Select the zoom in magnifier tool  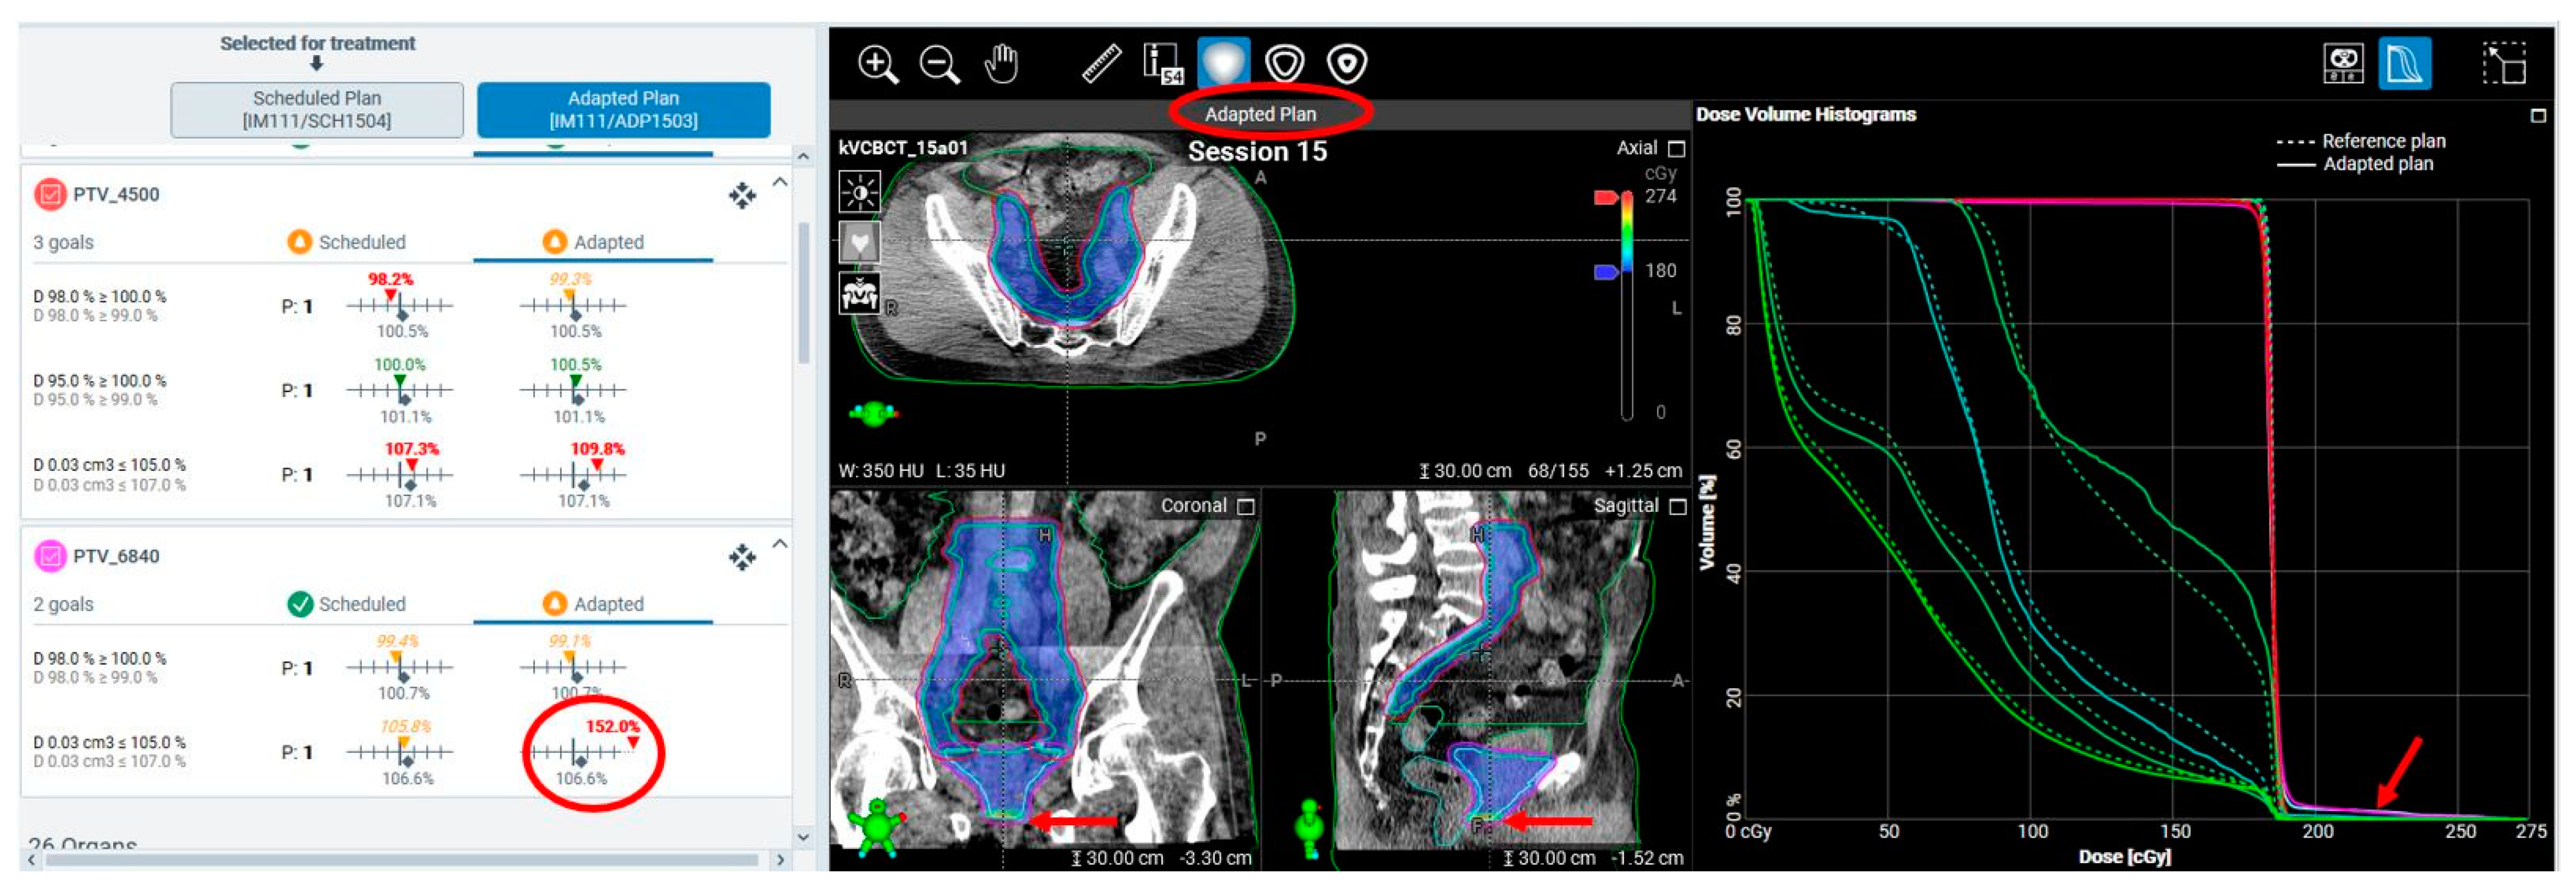click(877, 64)
